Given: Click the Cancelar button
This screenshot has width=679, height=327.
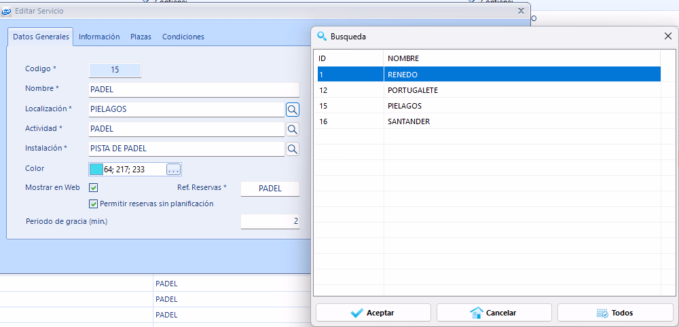Looking at the screenshot, I should 494,313.
